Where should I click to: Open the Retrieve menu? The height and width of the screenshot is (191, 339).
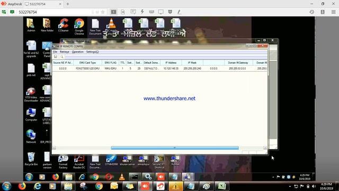(65, 52)
